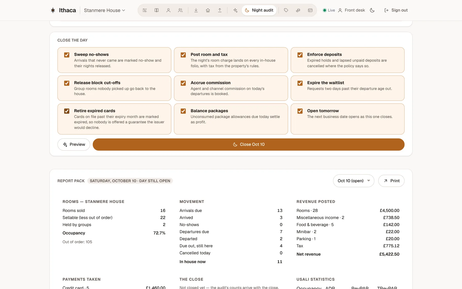The height and width of the screenshot is (289, 462).
Task: Open the sliders settings icon in the nav bar
Action: (x=145, y=10)
